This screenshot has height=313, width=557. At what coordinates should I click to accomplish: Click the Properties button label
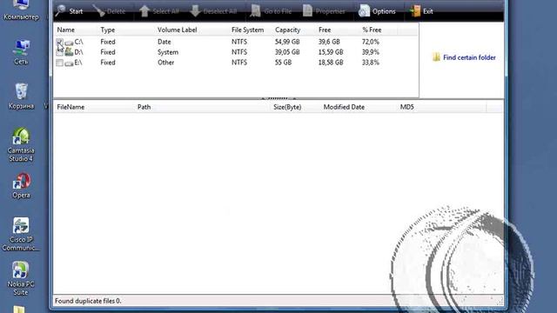330,11
